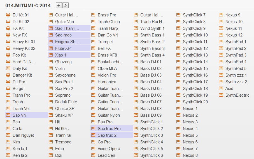Click the keyboard icon beside Nexus 9
Viewport: 254px width, 159px height.
pos(221,15)
